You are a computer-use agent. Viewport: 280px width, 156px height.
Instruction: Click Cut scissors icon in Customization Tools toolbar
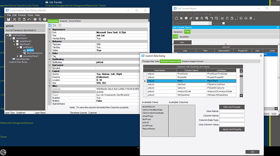(15, 19)
